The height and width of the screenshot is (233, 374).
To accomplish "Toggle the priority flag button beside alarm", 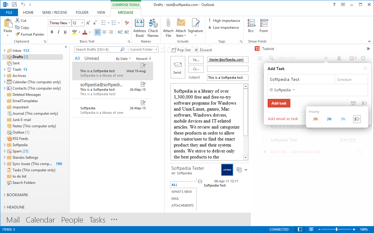I will coord(364,103).
